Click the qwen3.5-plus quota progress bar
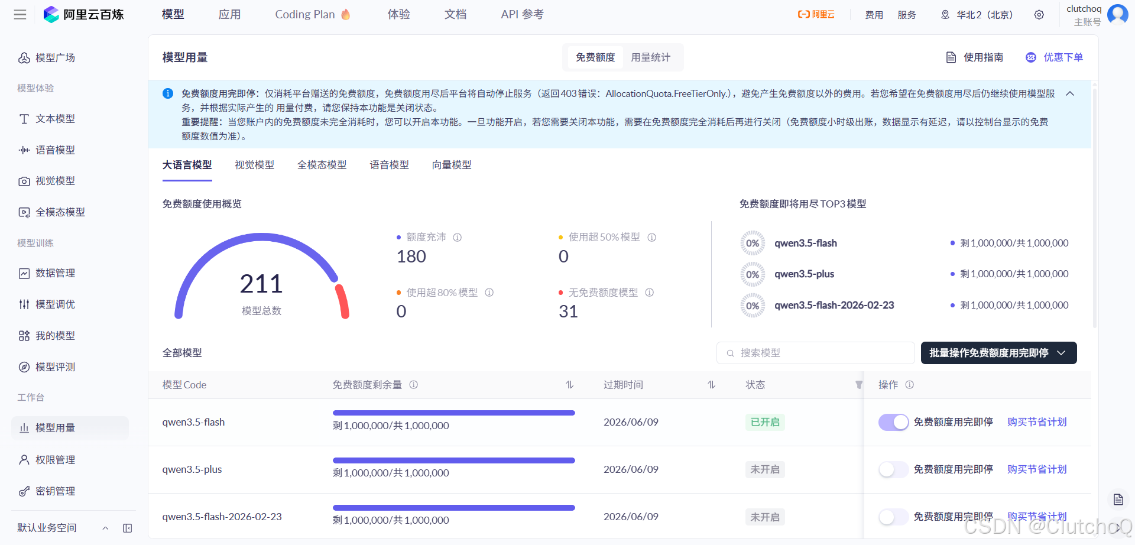The image size is (1135, 545). pyautogui.click(x=454, y=460)
